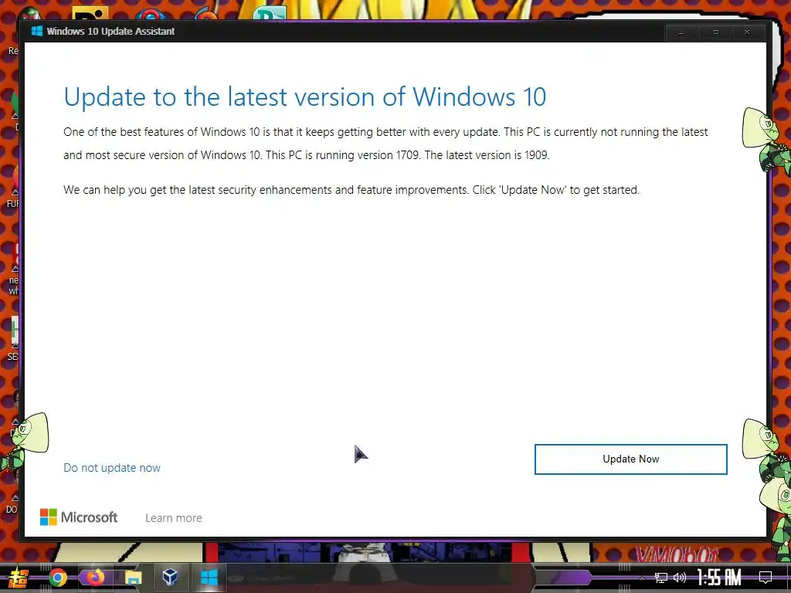The height and width of the screenshot is (593, 791).
Task: Open the Learn more link
Action: pos(174,518)
